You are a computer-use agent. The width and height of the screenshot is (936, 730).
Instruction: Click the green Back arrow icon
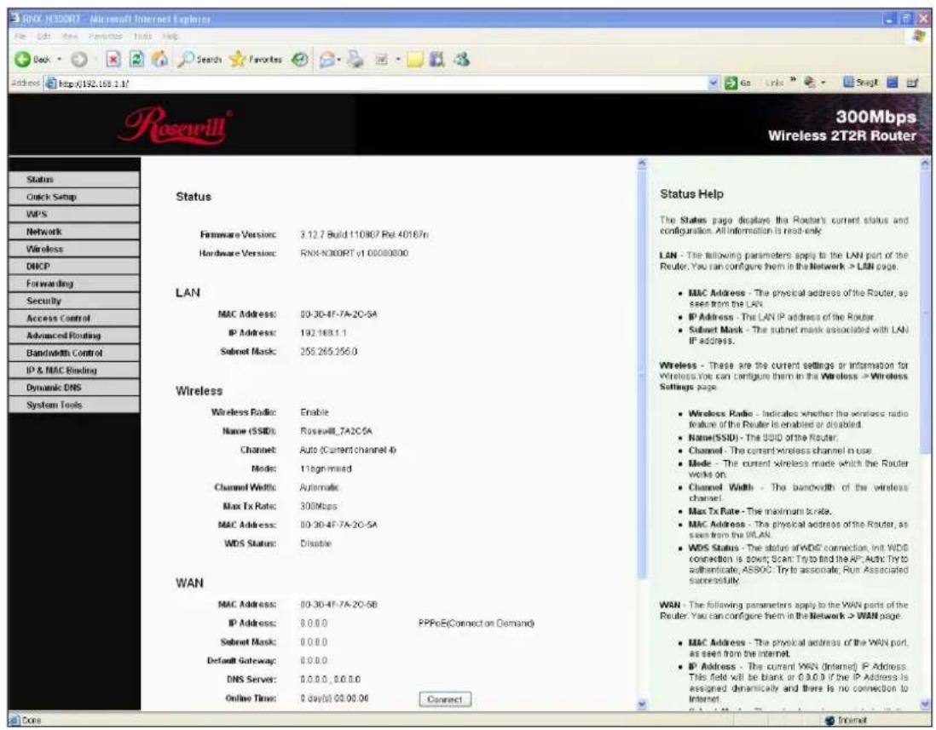point(23,59)
